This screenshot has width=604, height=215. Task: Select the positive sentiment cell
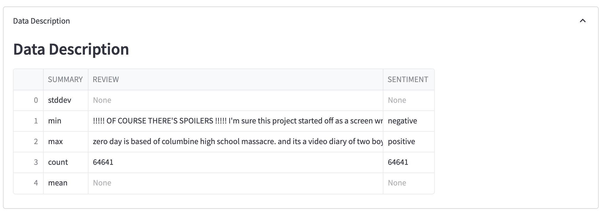click(x=401, y=141)
